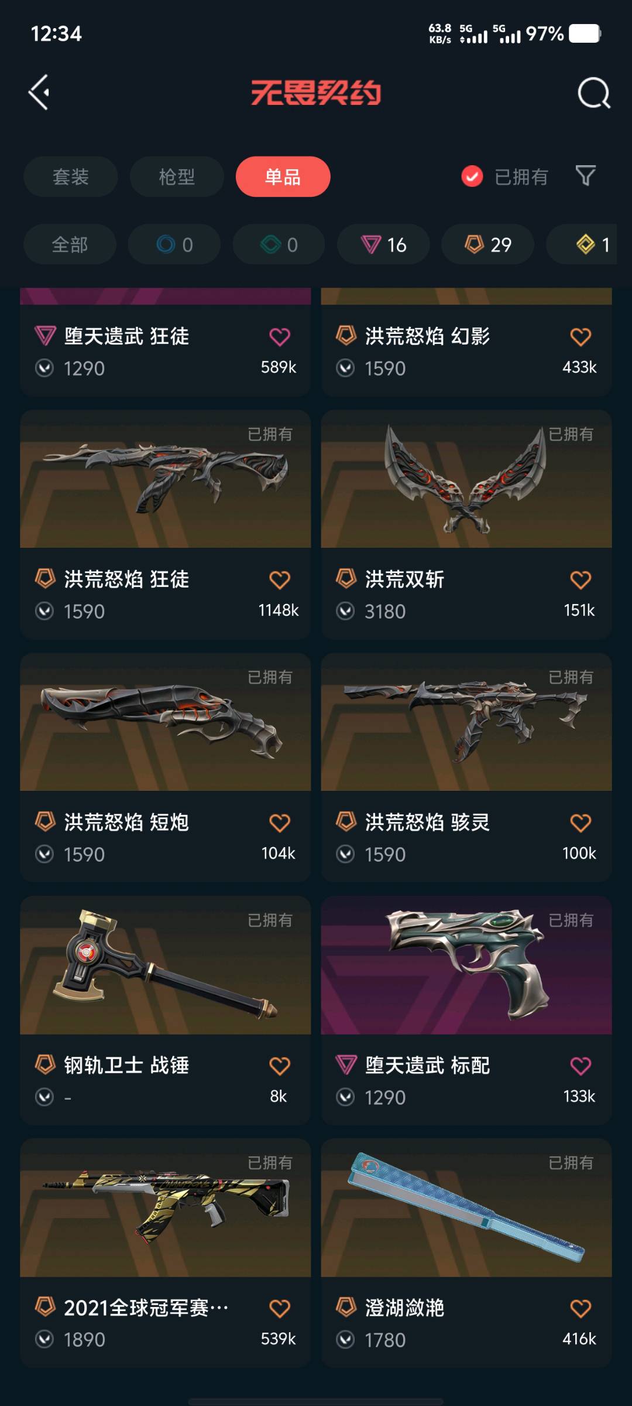The width and height of the screenshot is (632, 1406).
Task: Tap the back arrow icon
Action: point(39,93)
